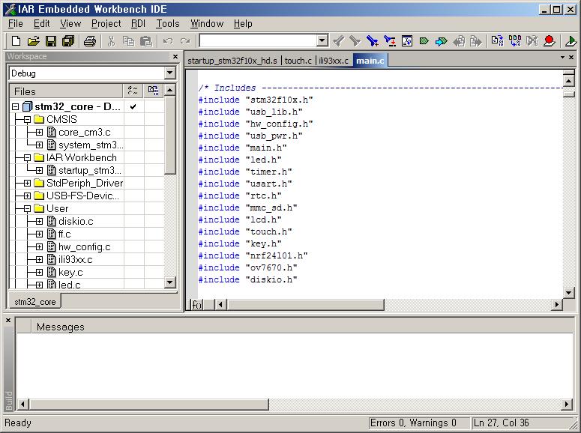The width and height of the screenshot is (581, 433).
Task: Click editor vertical scrollbar down arrow
Action: [569, 293]
